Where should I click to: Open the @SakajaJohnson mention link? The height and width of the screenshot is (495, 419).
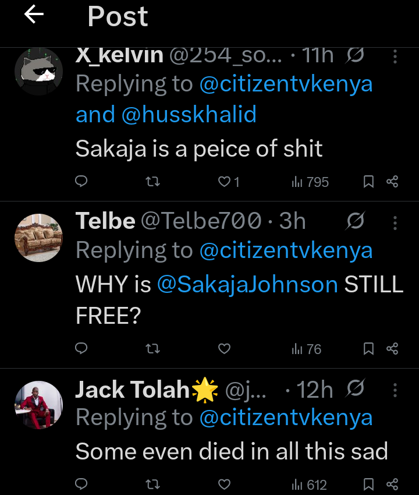click(x=247, y=284)
